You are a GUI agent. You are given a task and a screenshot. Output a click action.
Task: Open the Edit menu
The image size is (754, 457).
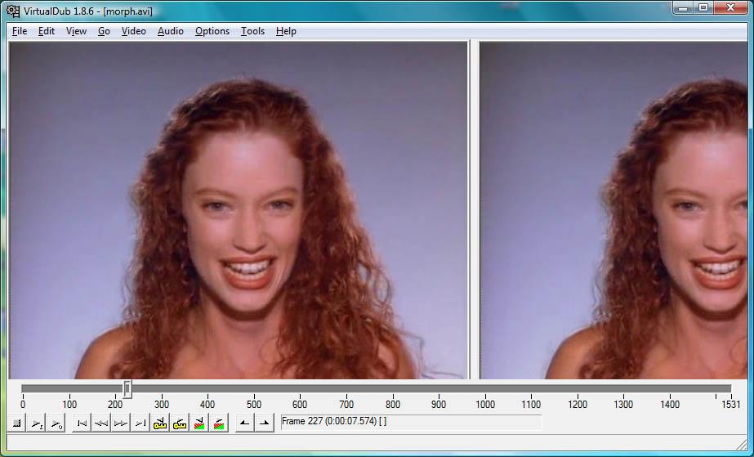point(47,31)
